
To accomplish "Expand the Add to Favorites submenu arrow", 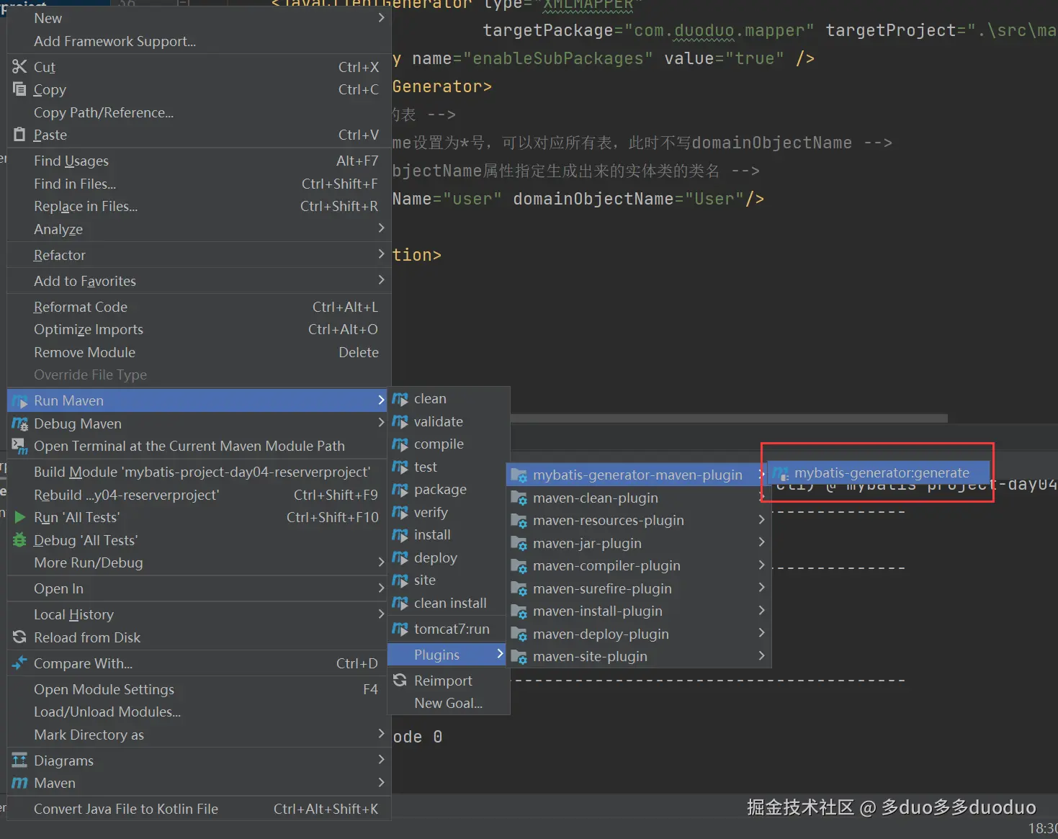I will (x=381, y=280).
